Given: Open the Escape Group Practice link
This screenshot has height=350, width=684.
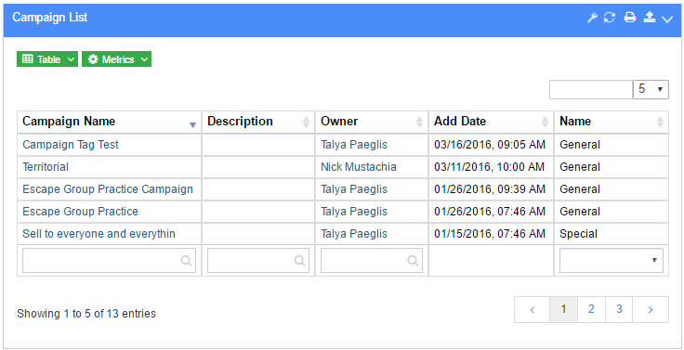Looking at the screenshot, I should pyautogui.click(x=80, y=212).
